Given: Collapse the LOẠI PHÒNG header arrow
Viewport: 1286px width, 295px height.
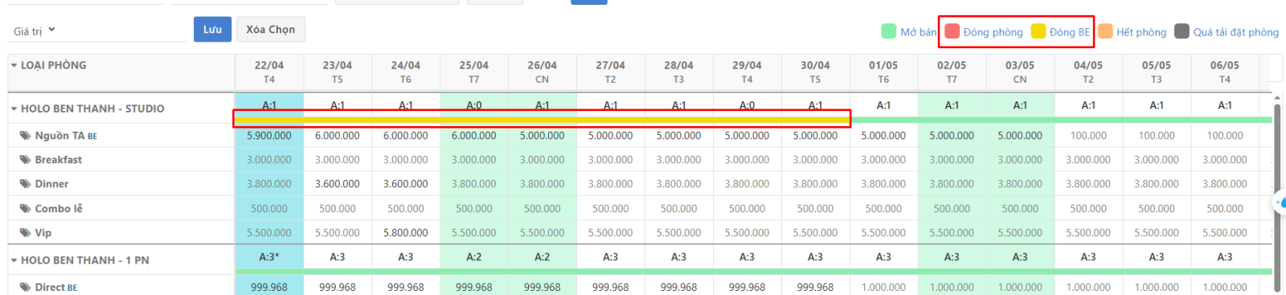Looking at the screenshot, I should (14, 65).
